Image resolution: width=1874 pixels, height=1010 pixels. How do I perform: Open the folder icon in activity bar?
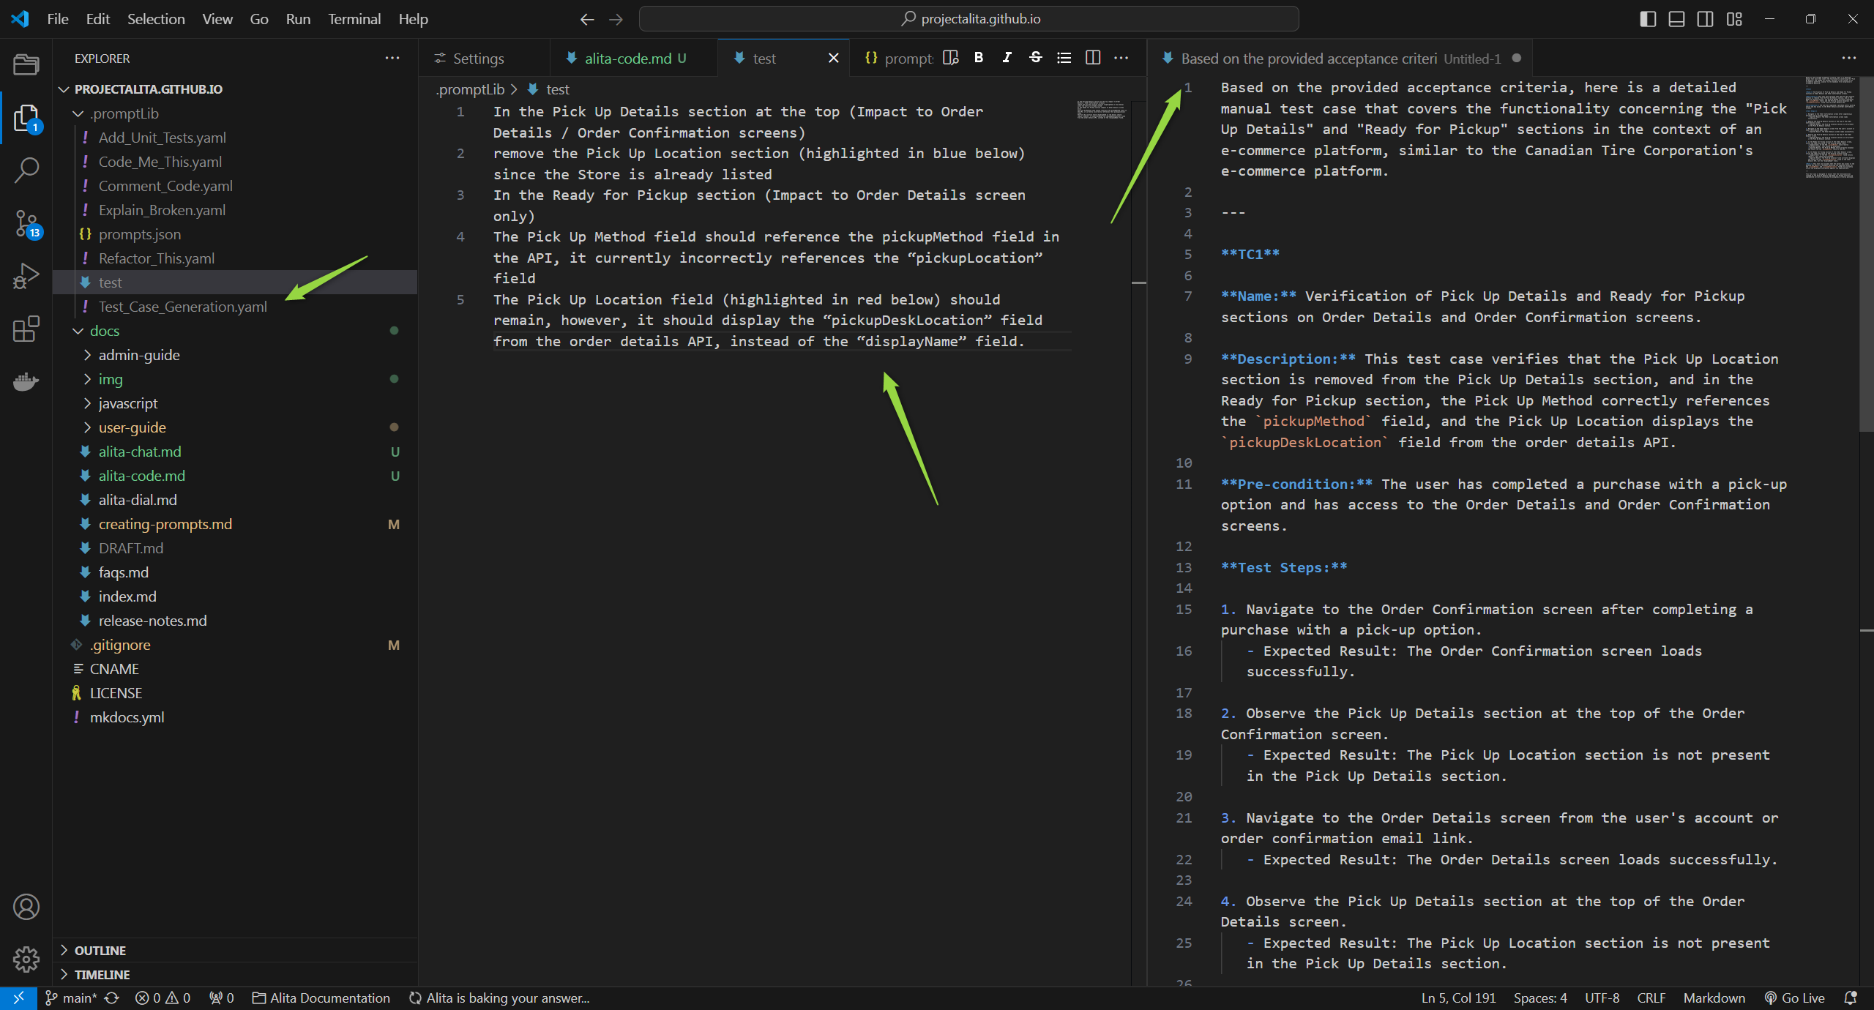[26, 64]
